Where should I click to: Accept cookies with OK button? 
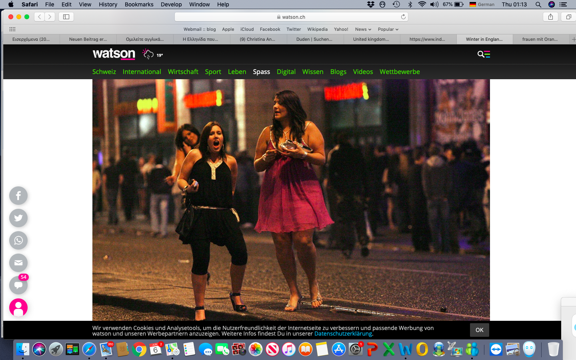tap(480, 330)
